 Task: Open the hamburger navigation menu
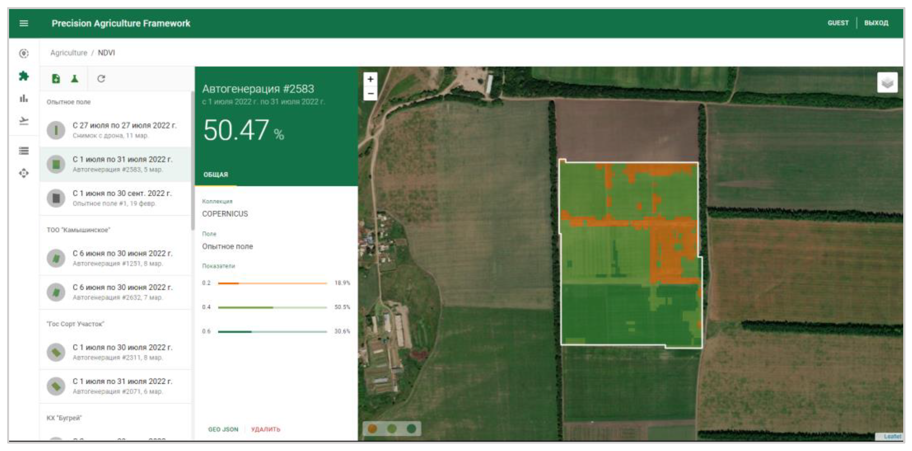(x=24, y=23)
